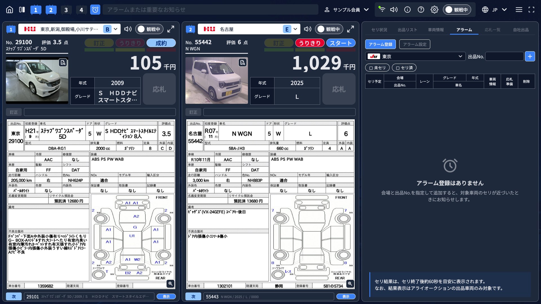Screen dimensions: 541x304
Task: Click next-lot field showing 55443
Action: 269,296
